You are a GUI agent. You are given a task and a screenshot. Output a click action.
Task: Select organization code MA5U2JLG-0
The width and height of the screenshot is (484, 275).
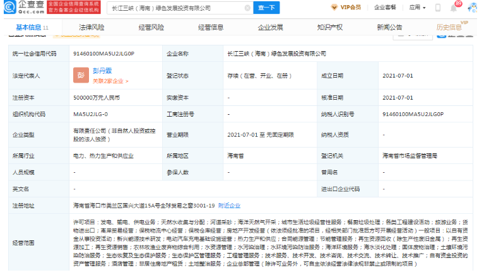pyautogui.click(x=90, y=114)
